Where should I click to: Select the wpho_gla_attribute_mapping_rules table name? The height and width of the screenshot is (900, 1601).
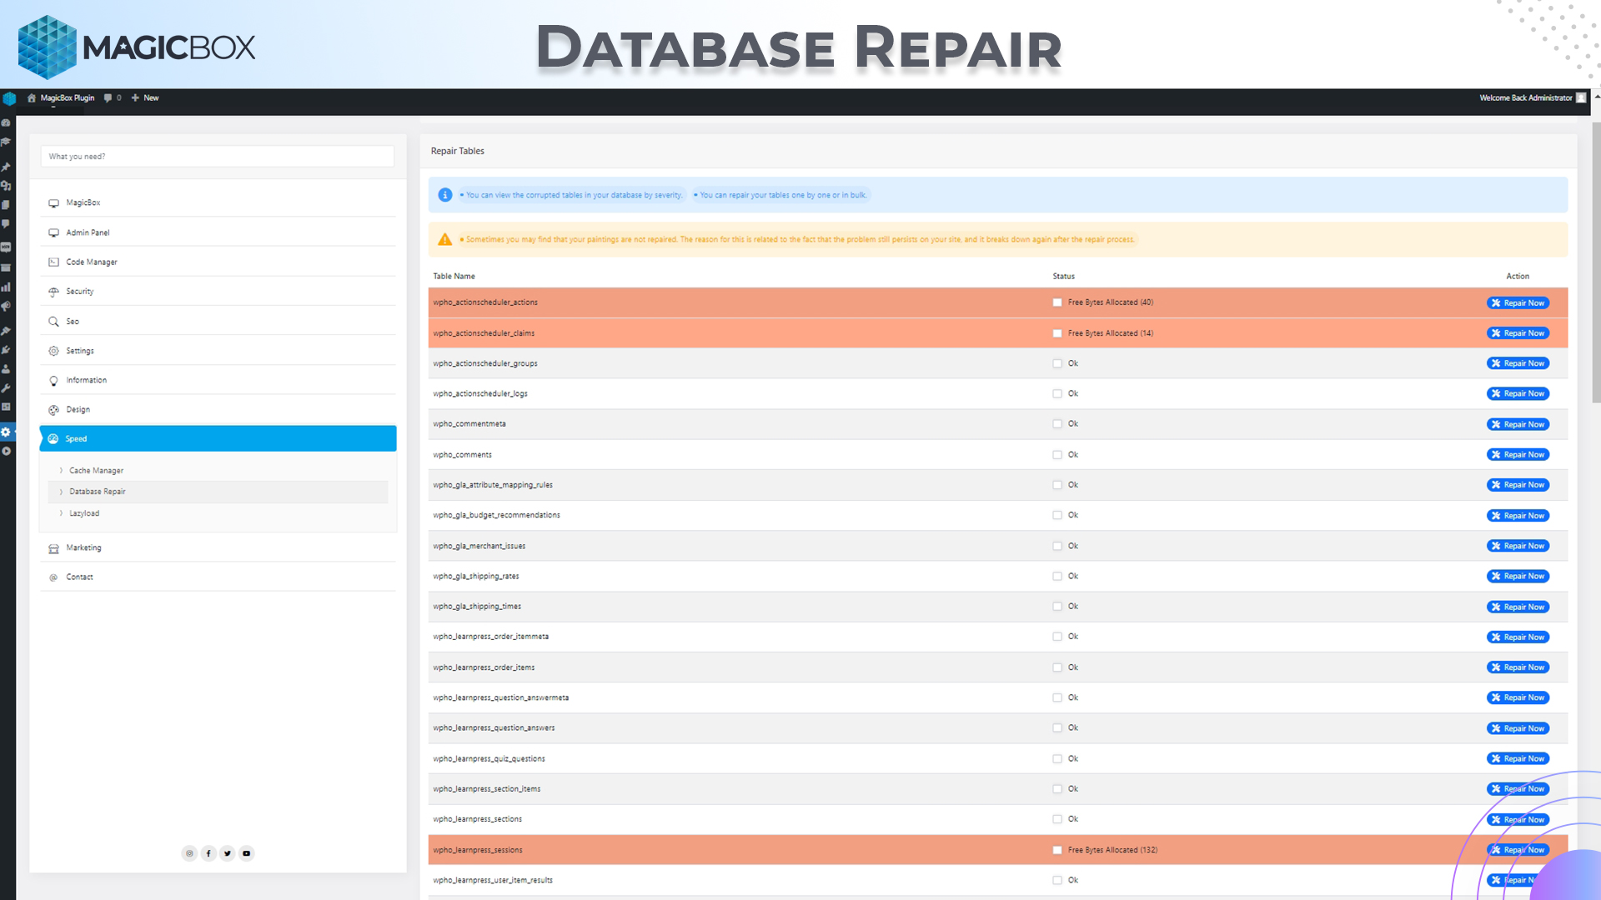493,485
